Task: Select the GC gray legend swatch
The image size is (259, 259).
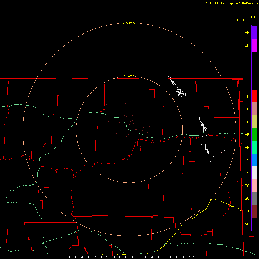Action: click(254, 198)
